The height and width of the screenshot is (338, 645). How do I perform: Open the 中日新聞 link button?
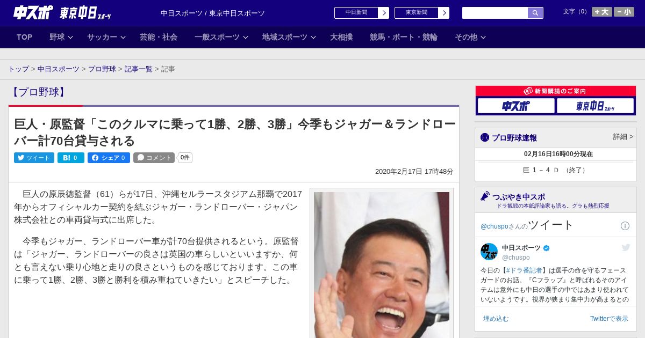point(356,13)
